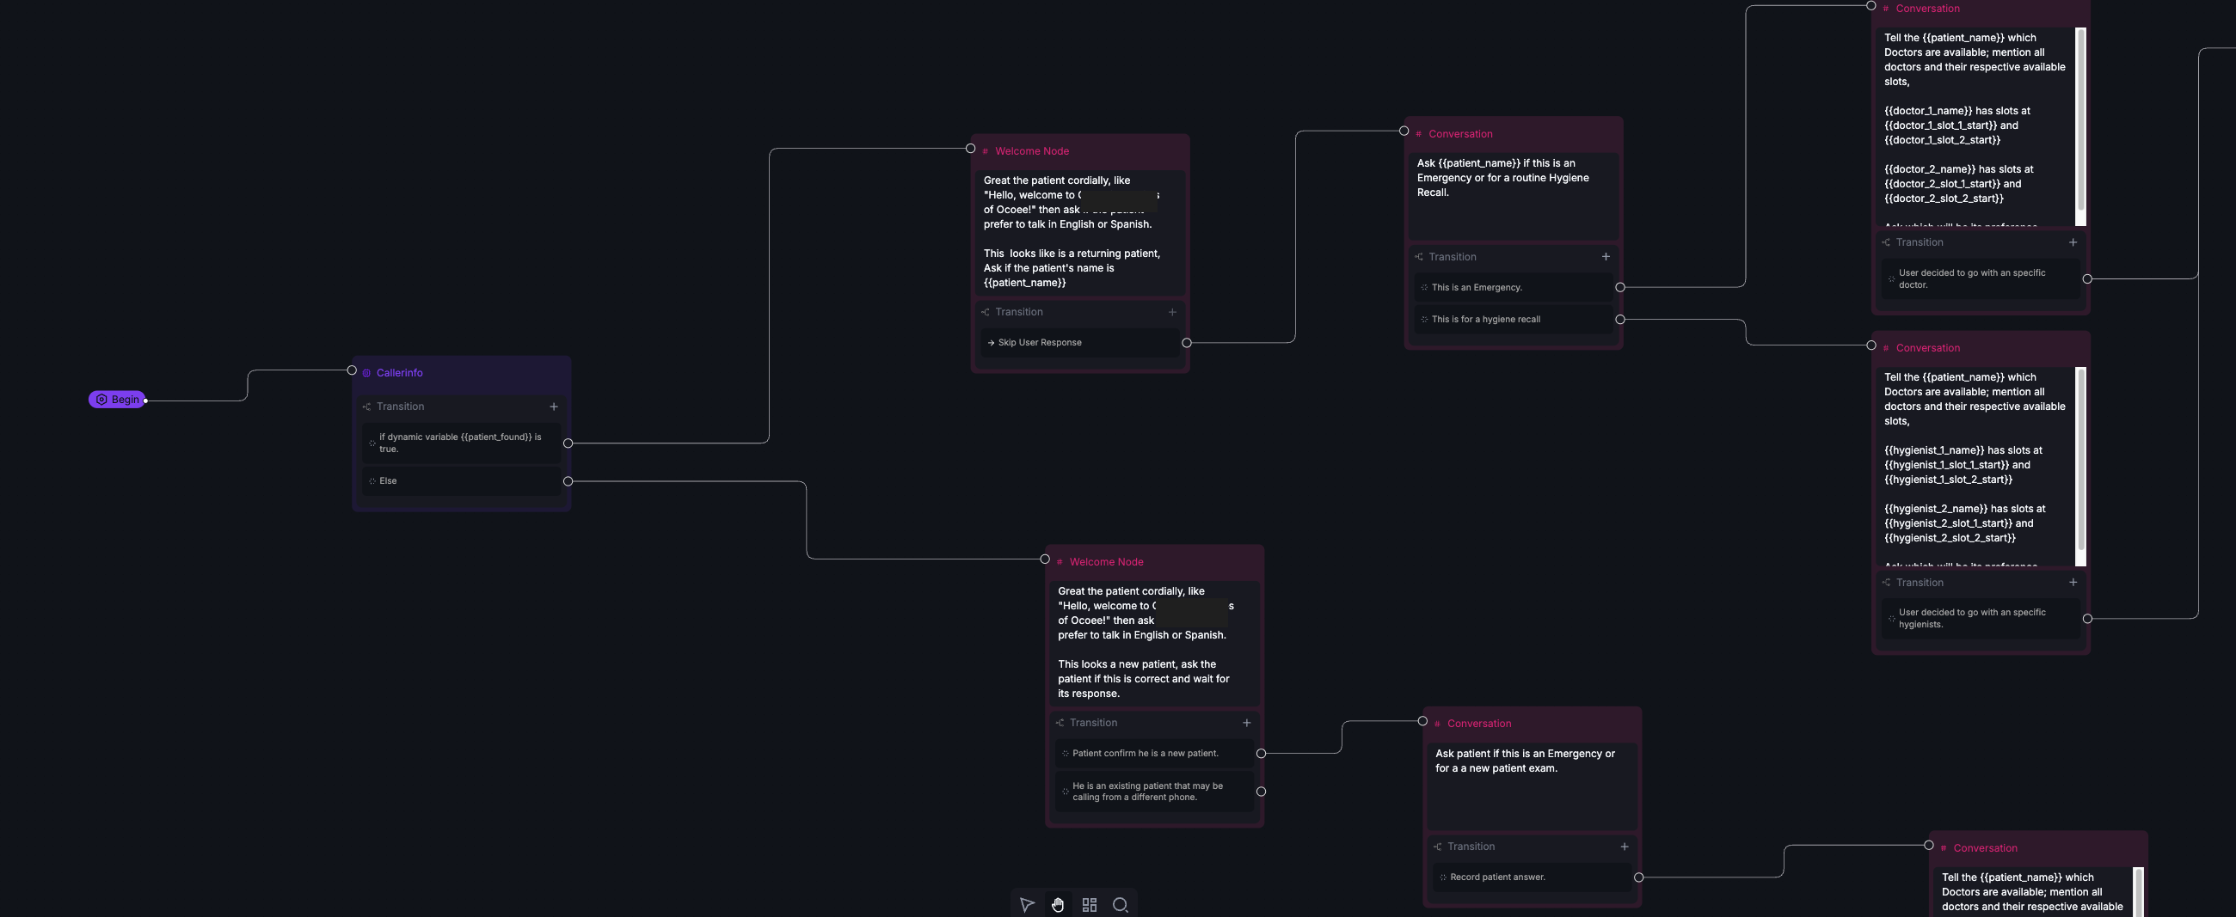This screenshot has width=2236, height=917.
Task: Add a transition to the Emergency Conversation node
Action: tap(1606, 257)
